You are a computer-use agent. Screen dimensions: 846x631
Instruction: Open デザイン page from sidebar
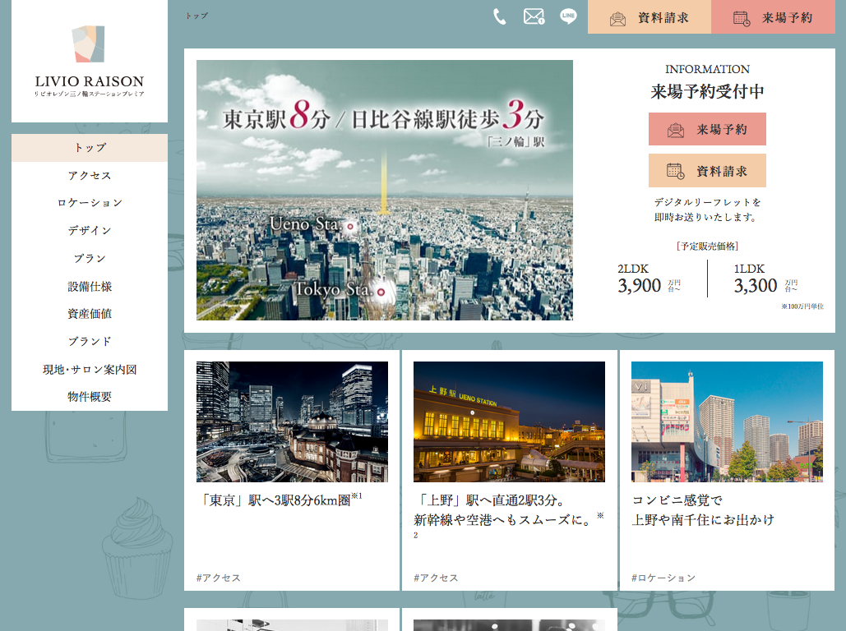(90, 231)
